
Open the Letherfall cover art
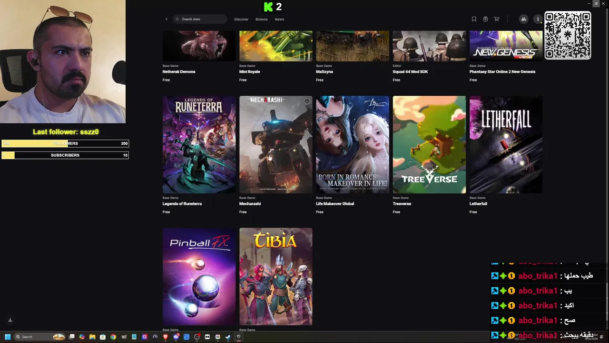(506, 145)
